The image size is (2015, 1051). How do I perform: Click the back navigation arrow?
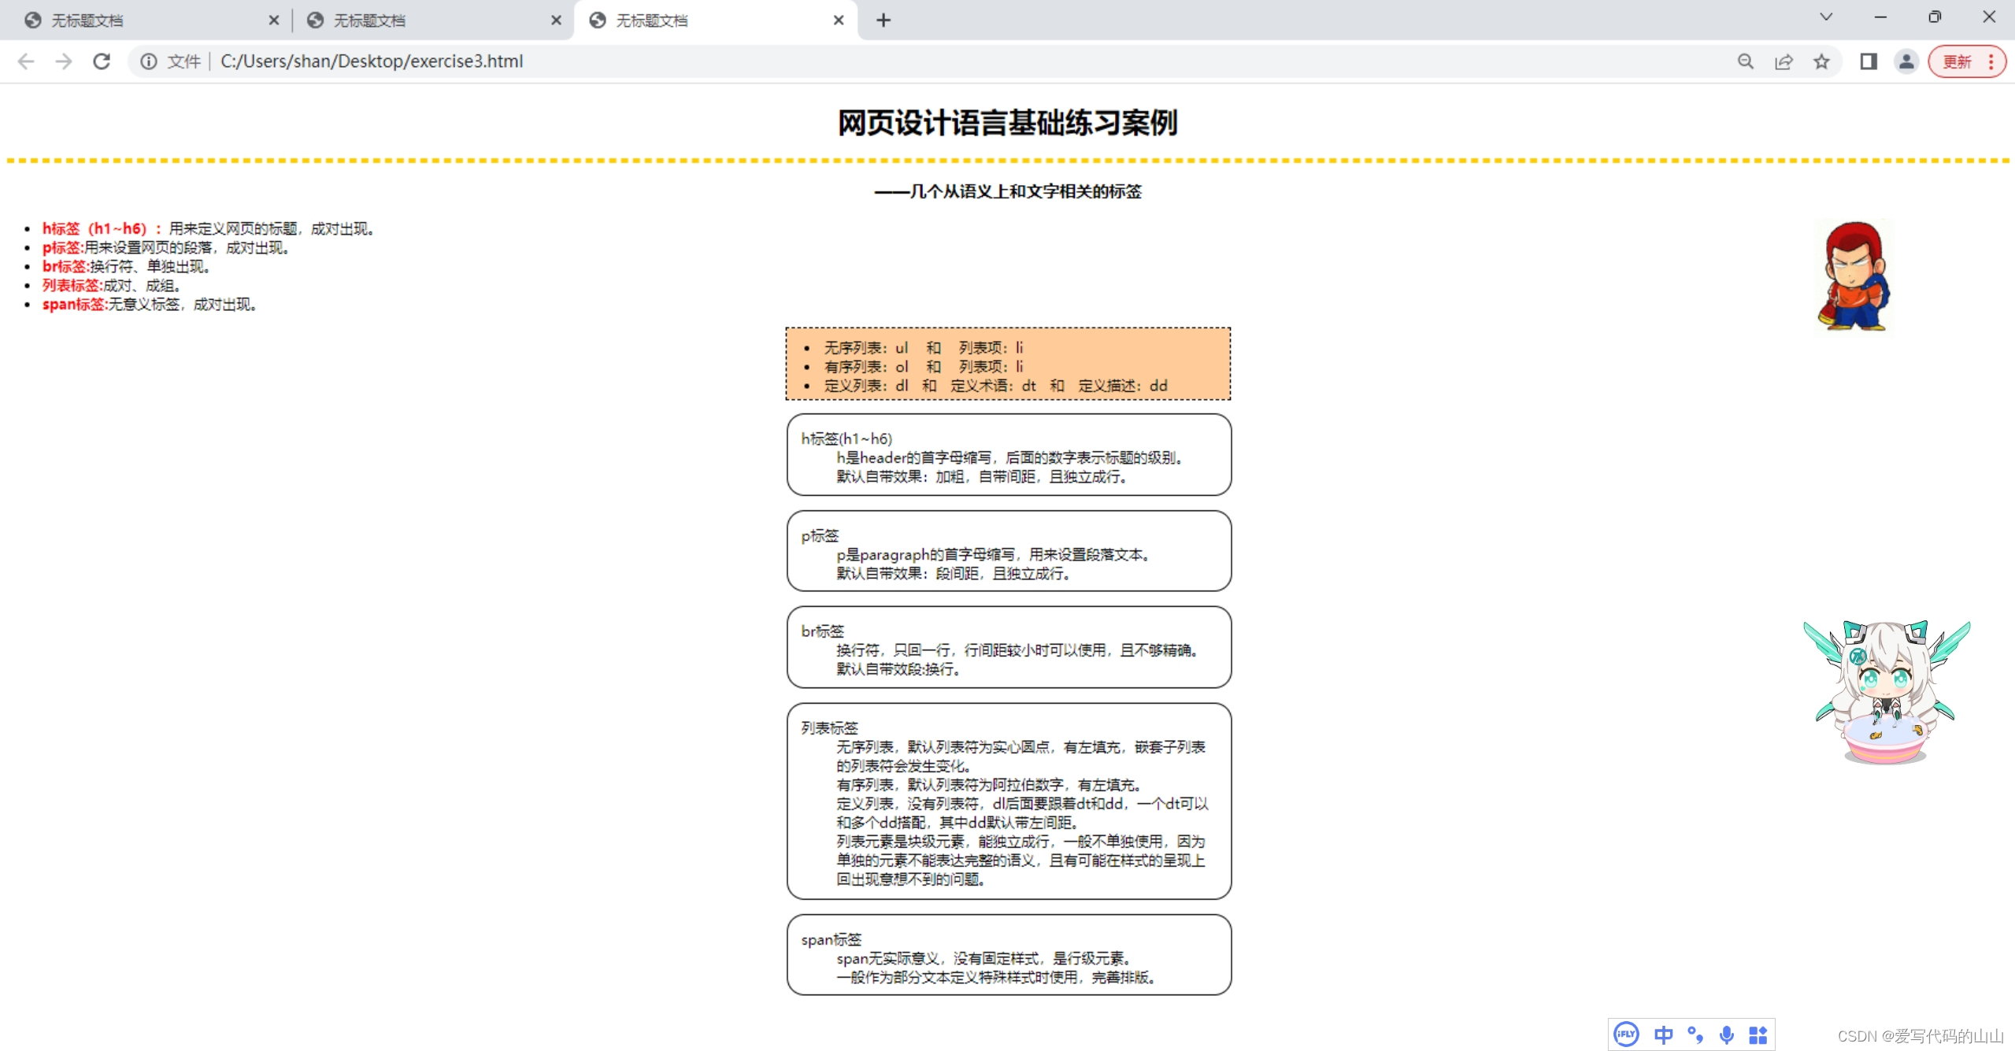coord(26,61)
